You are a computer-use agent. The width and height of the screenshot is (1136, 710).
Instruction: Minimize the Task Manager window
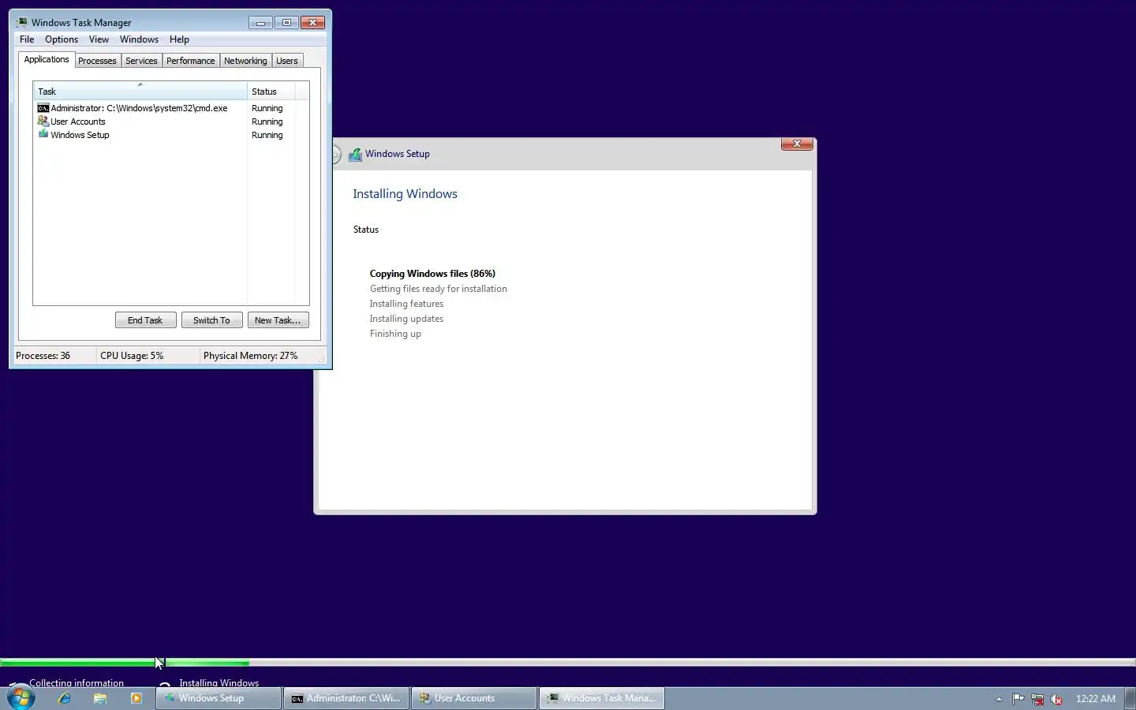pyautogui.click(x=260, y=22)
